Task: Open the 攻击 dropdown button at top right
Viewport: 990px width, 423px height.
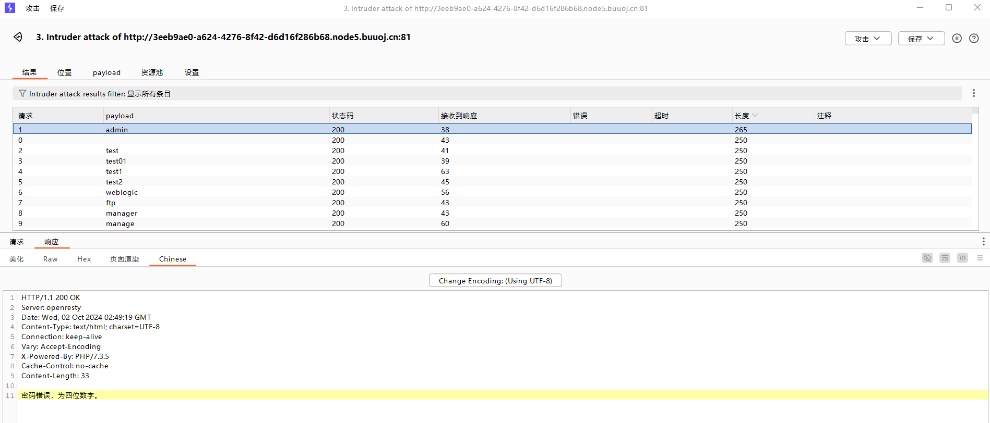Action: [x=868, y=39]
